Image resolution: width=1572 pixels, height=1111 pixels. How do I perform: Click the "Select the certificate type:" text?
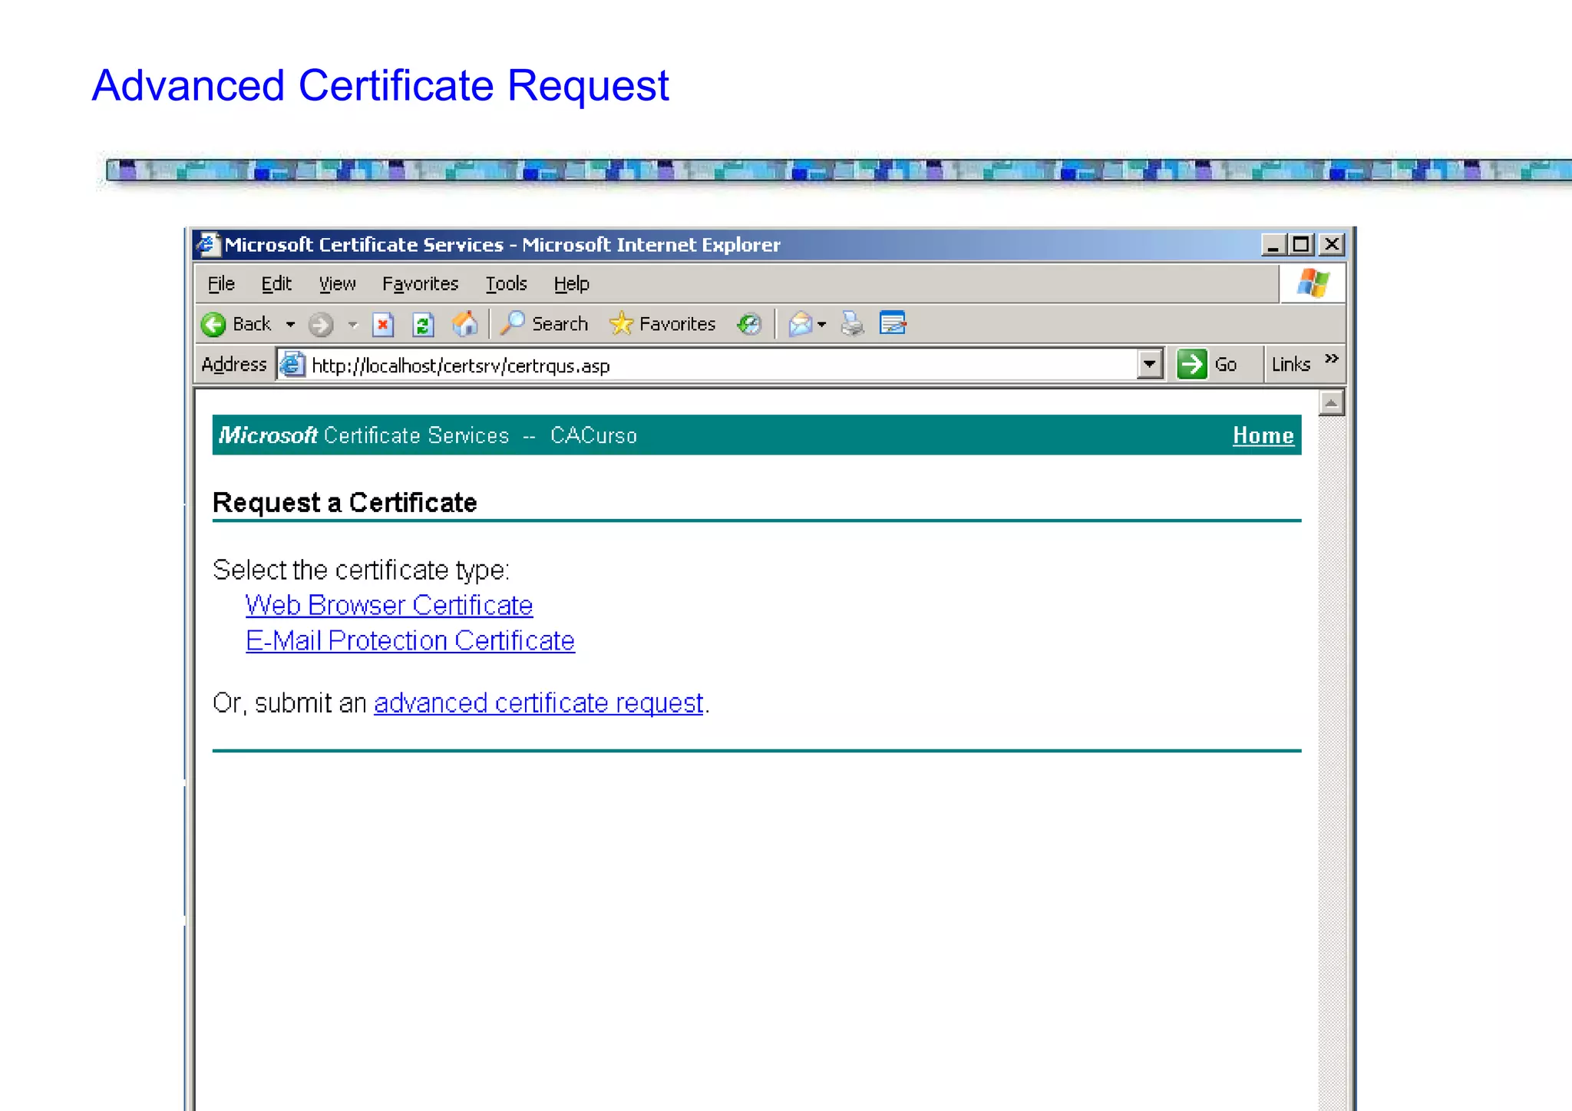click(x=361, y=570)
